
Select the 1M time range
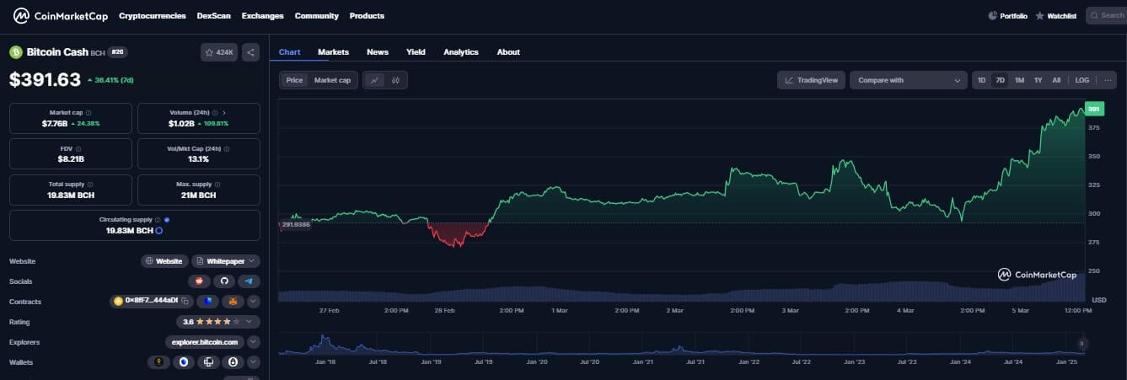click(1019, 80)
